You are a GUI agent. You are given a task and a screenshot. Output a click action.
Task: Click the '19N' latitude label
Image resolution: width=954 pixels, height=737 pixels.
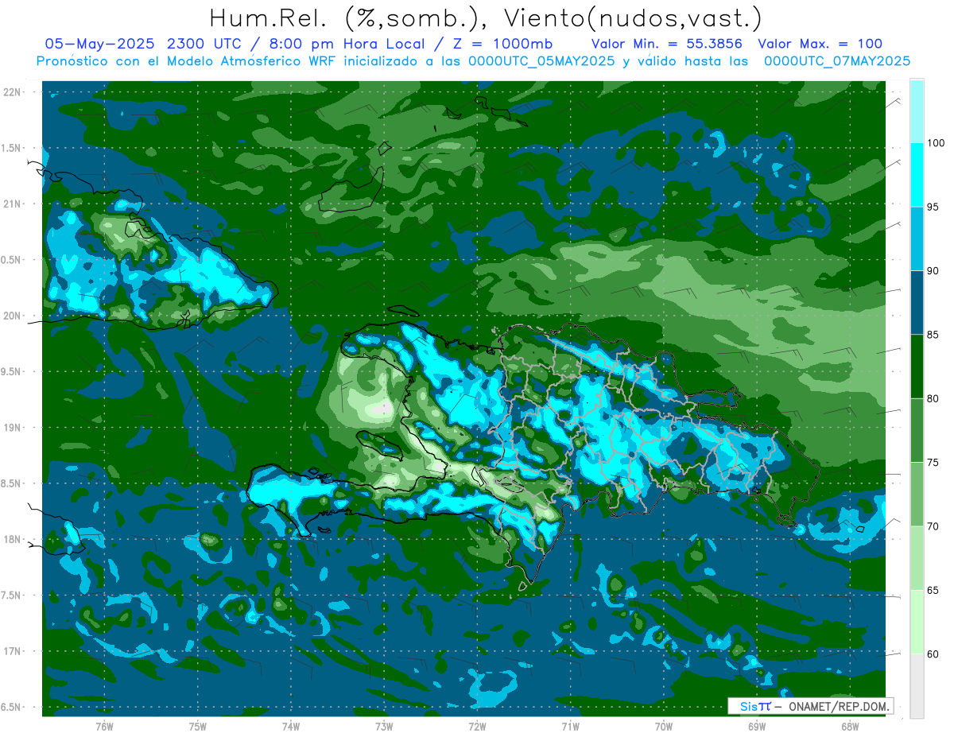13,427
